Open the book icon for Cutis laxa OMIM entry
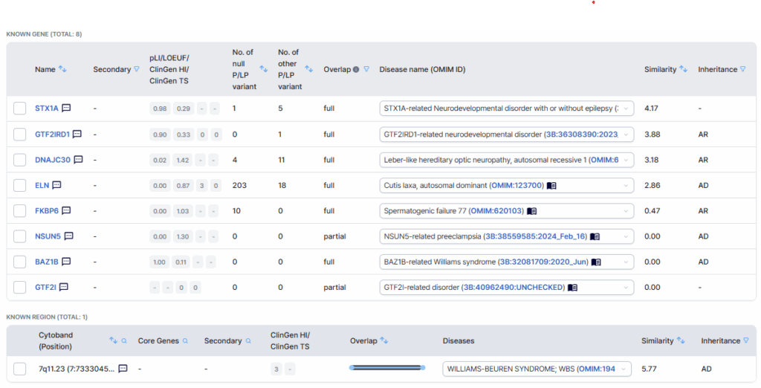The height and width of the screenshot is (388, 761). click(551, 185)
